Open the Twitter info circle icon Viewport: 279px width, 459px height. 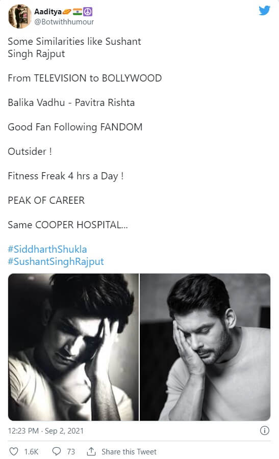[265, 430]
